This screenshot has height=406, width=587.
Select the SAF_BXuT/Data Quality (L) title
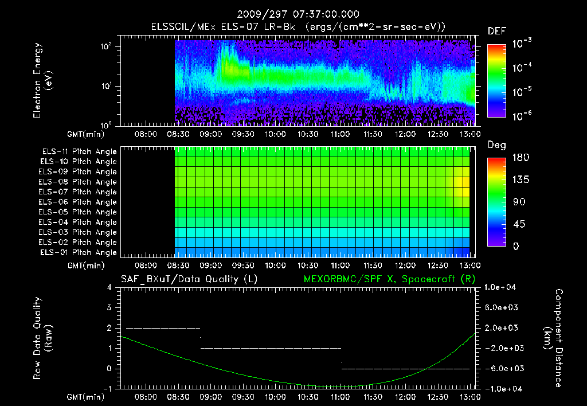pos(189,279)
